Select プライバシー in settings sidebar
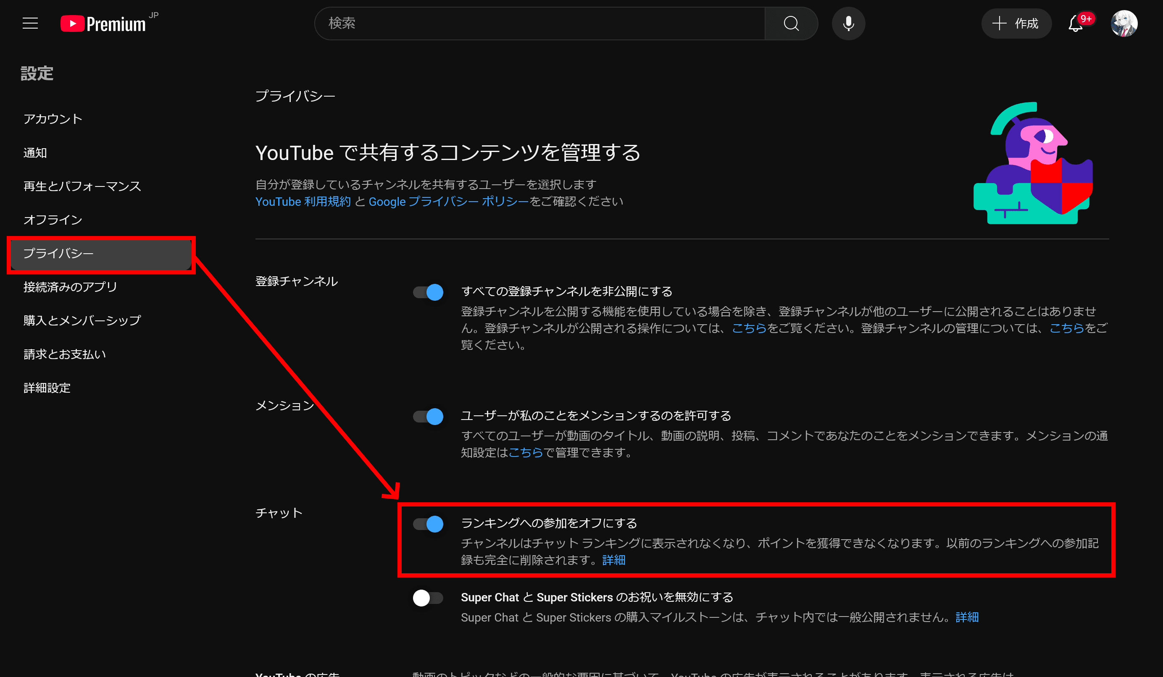Screen dimensions: 1163x677 [101, 254]
